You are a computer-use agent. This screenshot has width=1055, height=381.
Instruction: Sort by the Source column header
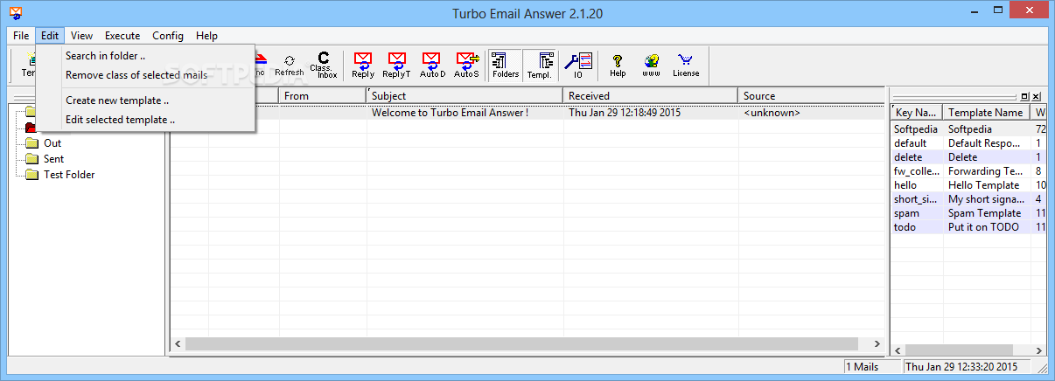pos(812,96)
